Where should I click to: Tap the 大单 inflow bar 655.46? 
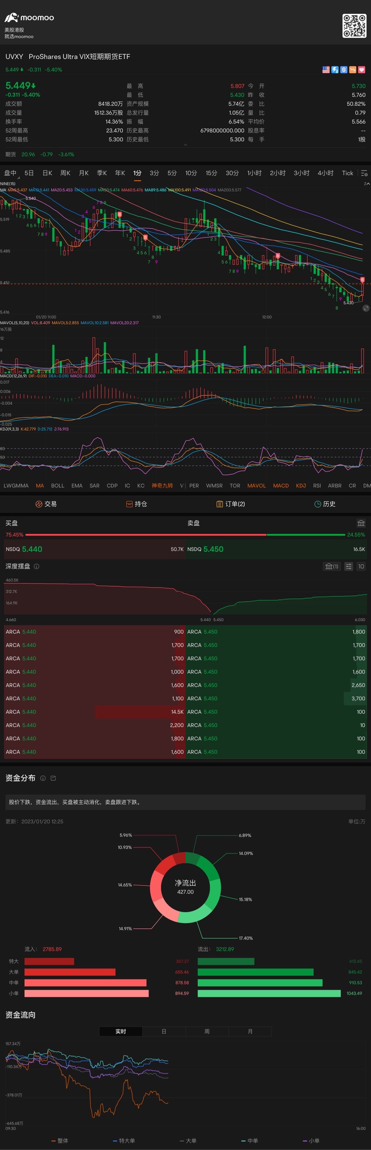pyautogui.click(x=70, y=972)
